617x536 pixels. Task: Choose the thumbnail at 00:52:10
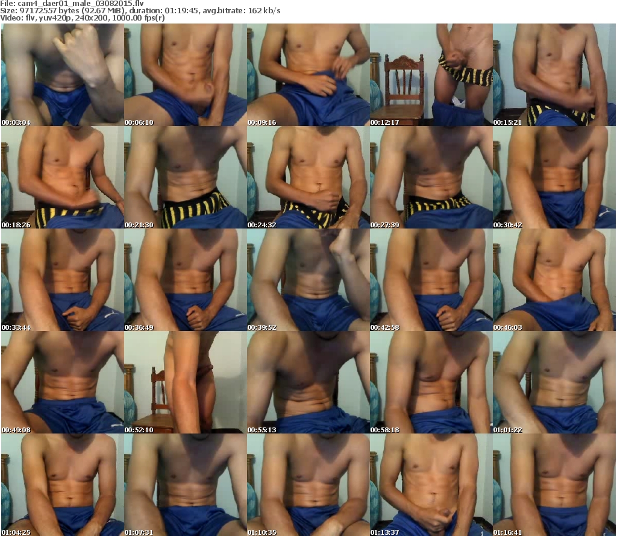186,382
